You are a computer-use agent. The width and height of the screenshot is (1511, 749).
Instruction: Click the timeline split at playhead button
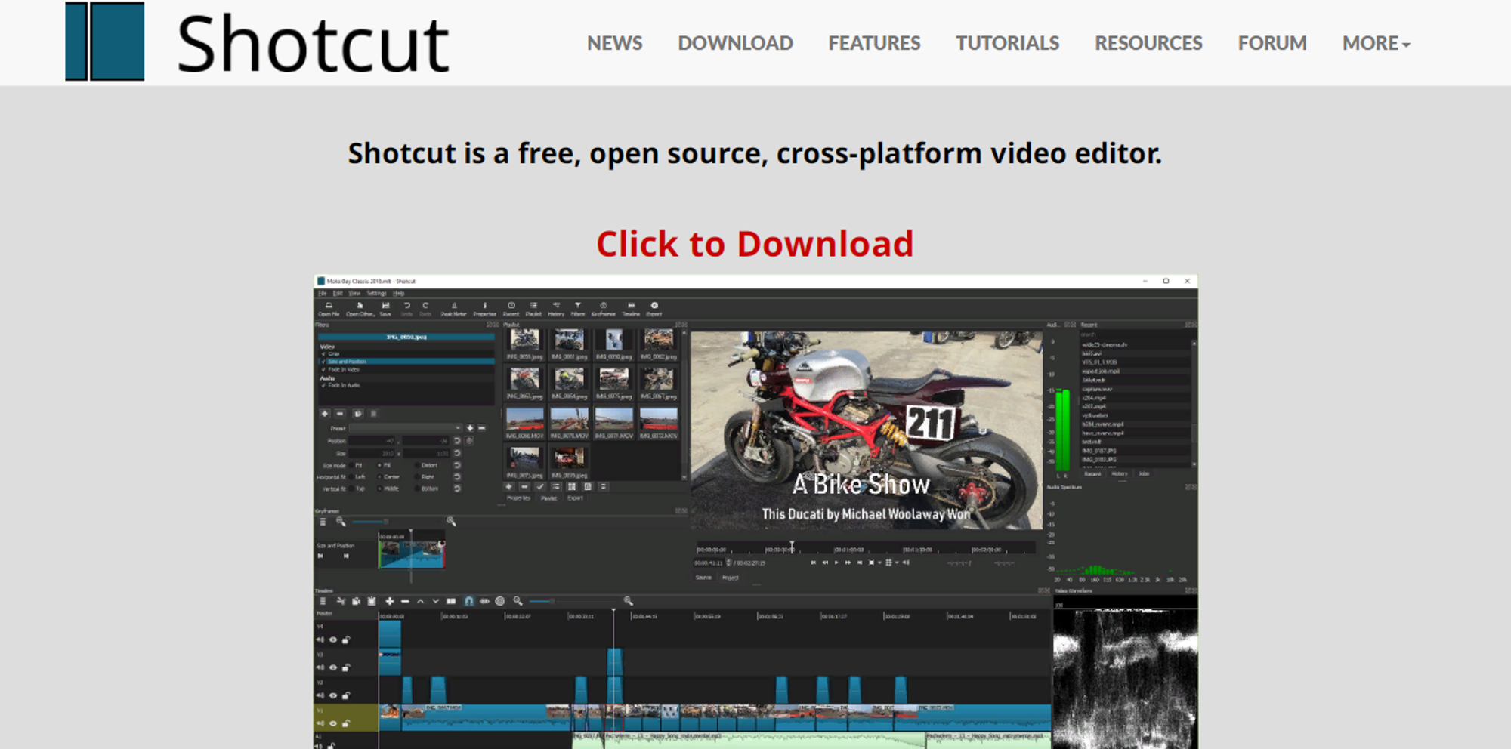point(451,601)
